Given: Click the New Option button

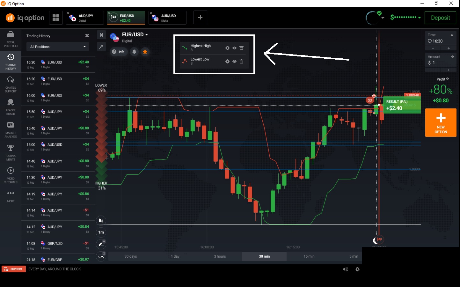Looking at the screenshot, I should point(441,123).
